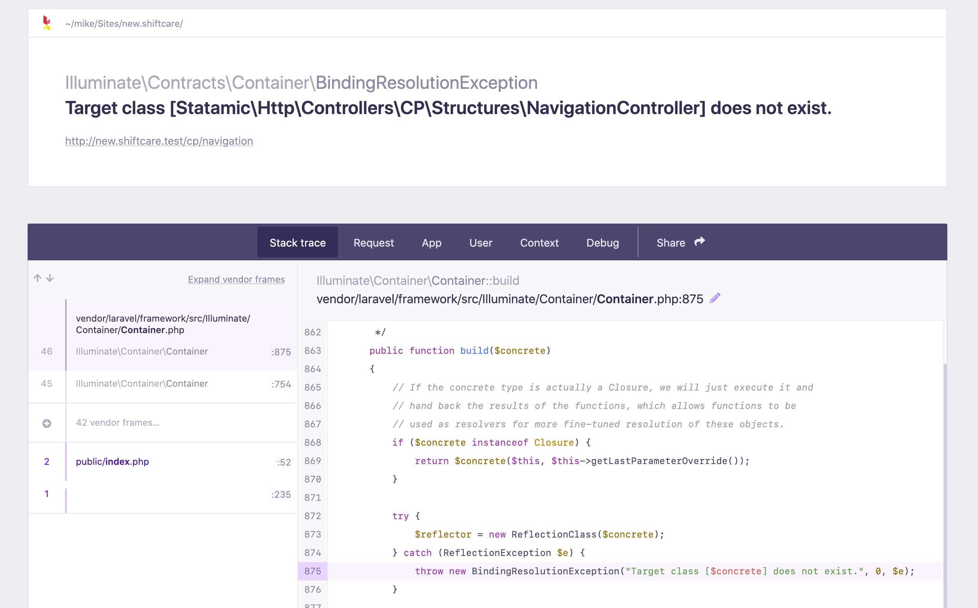Select the public/index.php stack frame
Screen dimensions: 978x608
click(161, 462)
